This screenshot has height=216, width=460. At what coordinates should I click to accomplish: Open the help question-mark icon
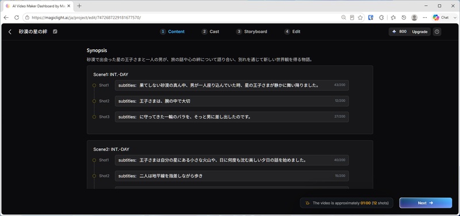click(x=437, y=32)
